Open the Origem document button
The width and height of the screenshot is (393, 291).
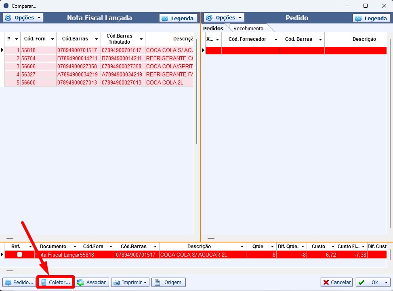coord(168,283)
